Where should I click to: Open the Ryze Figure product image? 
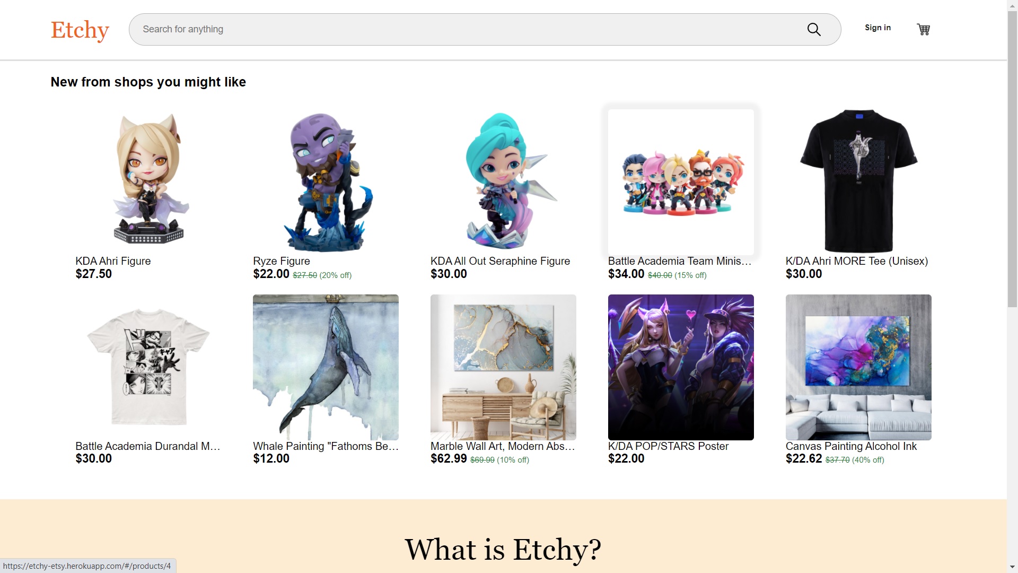click(326, 182)
